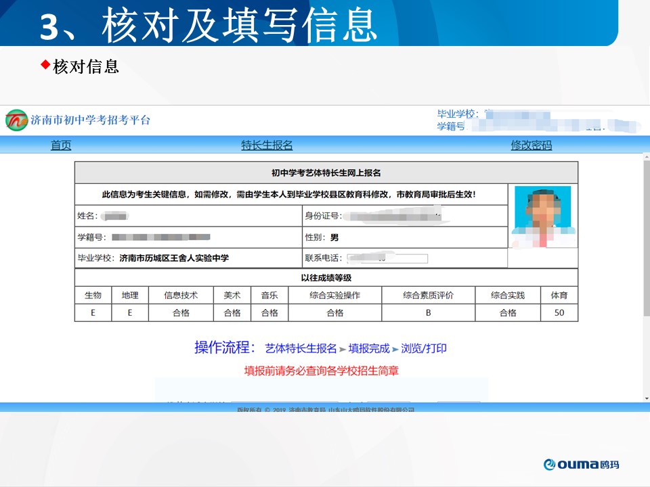Open the 浏览/打印 step link
The height and width of the screenshot is (487, 650).
[424, 349]
